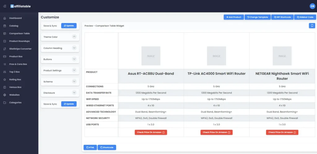Toggle mobile preview icon

tap(312, 26)
